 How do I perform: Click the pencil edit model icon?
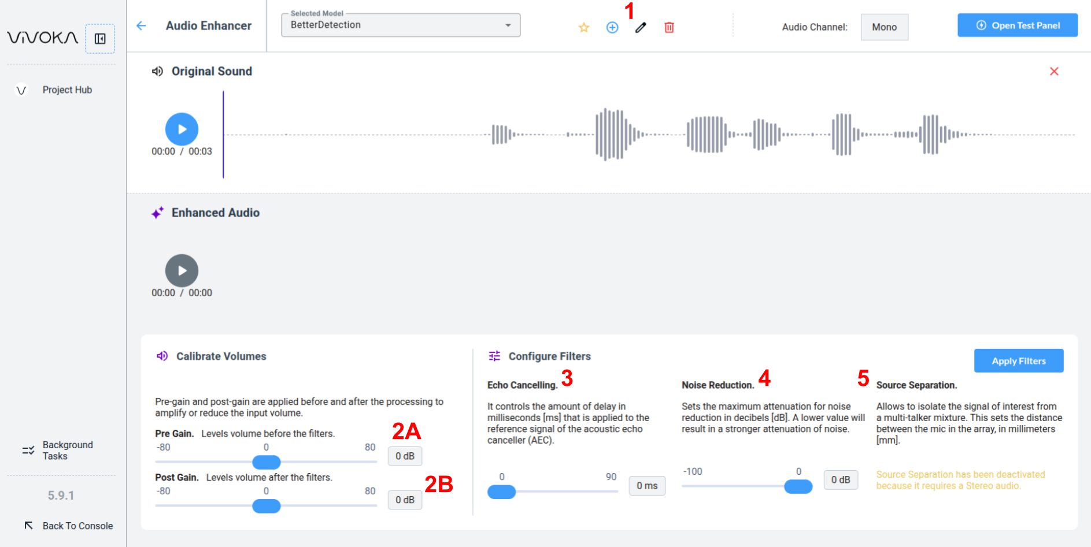tap(641, 27)
